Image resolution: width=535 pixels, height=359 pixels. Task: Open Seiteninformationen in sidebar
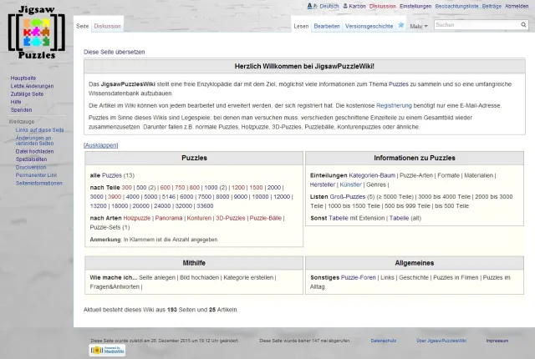point(39,183)
